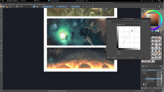Image resolution: width=164 pixels, height=92 pixels.
Task: Select the Move tool
Action: 1,39
